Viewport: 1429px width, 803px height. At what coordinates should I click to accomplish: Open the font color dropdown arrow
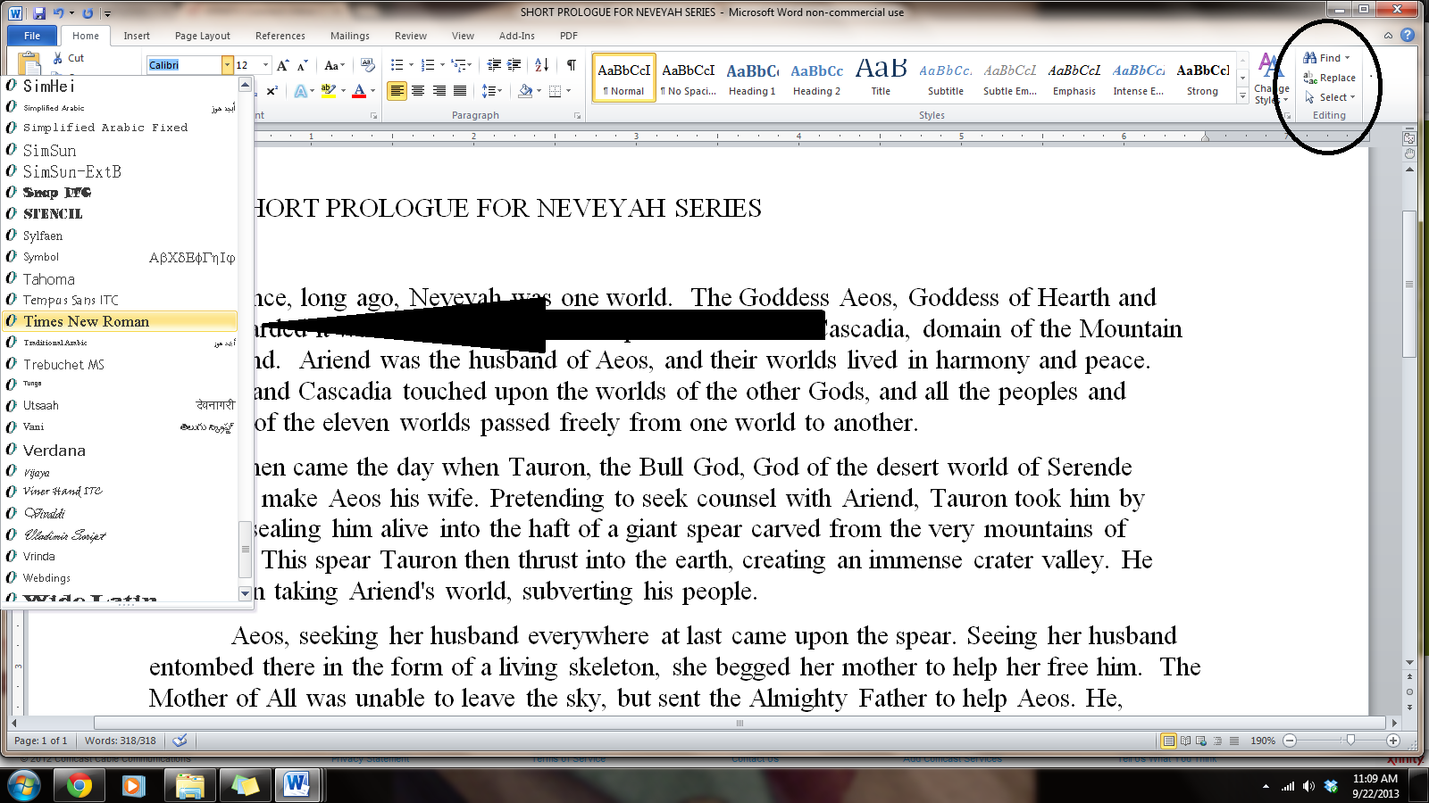[x=372, y=91]
